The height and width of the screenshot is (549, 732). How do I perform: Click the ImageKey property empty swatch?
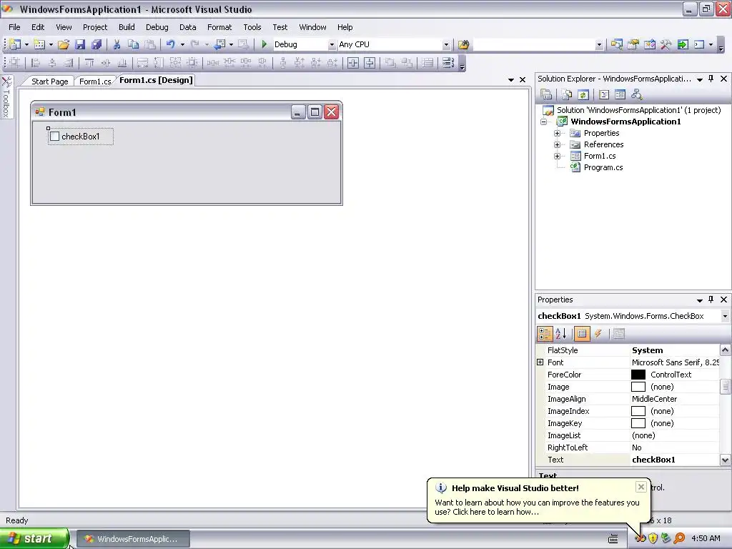[x=638, y=423]
